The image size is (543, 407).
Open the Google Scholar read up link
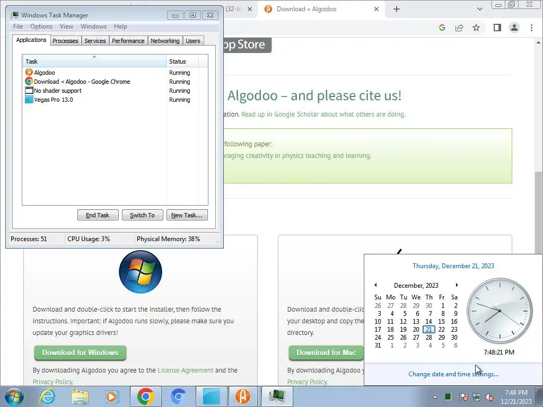pyautogui.click(x=323, y=114)
